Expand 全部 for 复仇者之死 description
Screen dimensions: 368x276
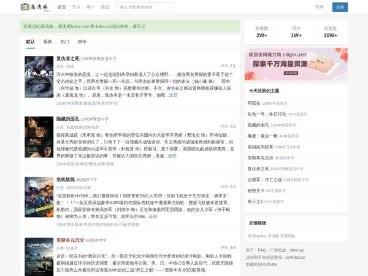[173, 95]
